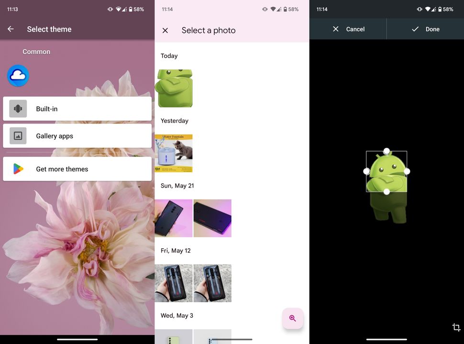Screen dimensions: 464x344
Task: Select the Android figurine photo under Today
Action: [174, 88]
